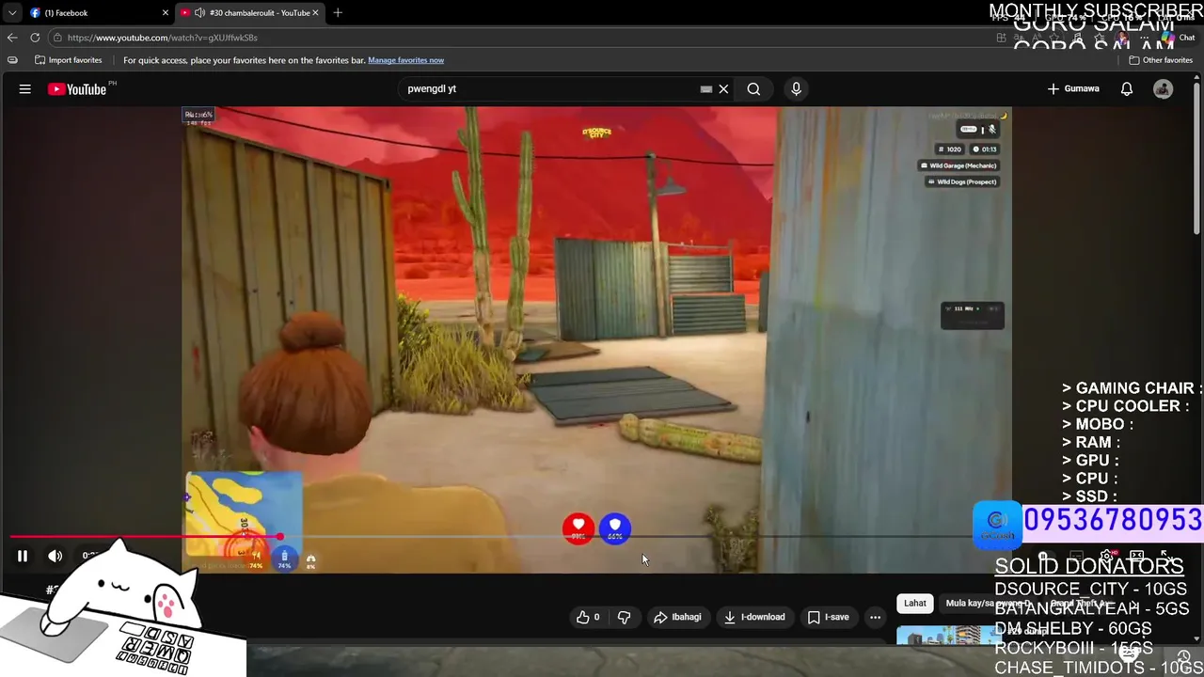
Task: Save the video with I-save
Action: tap(828, 618)
